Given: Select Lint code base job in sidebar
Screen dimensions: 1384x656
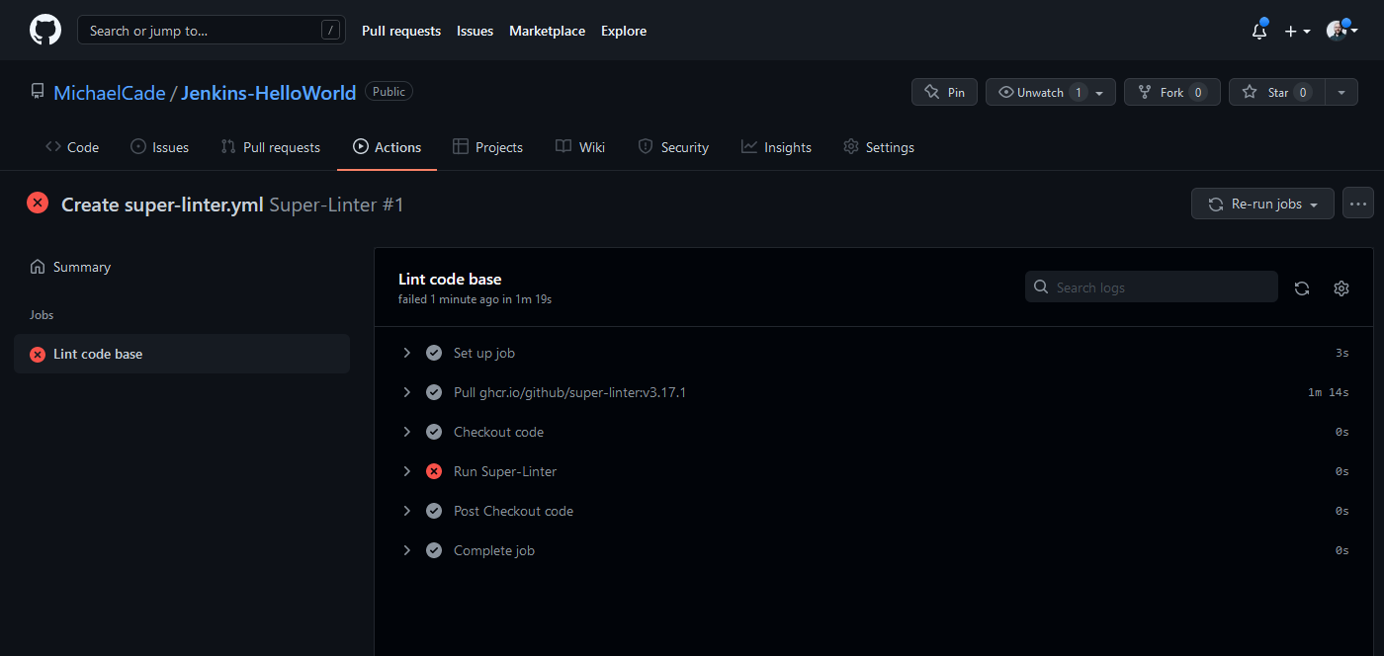Looking at the screenshot, I should (x=98, y=354).
